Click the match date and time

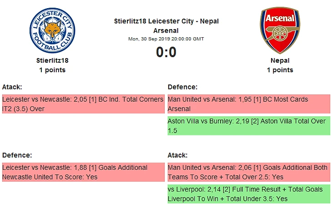tap(166, 39)
